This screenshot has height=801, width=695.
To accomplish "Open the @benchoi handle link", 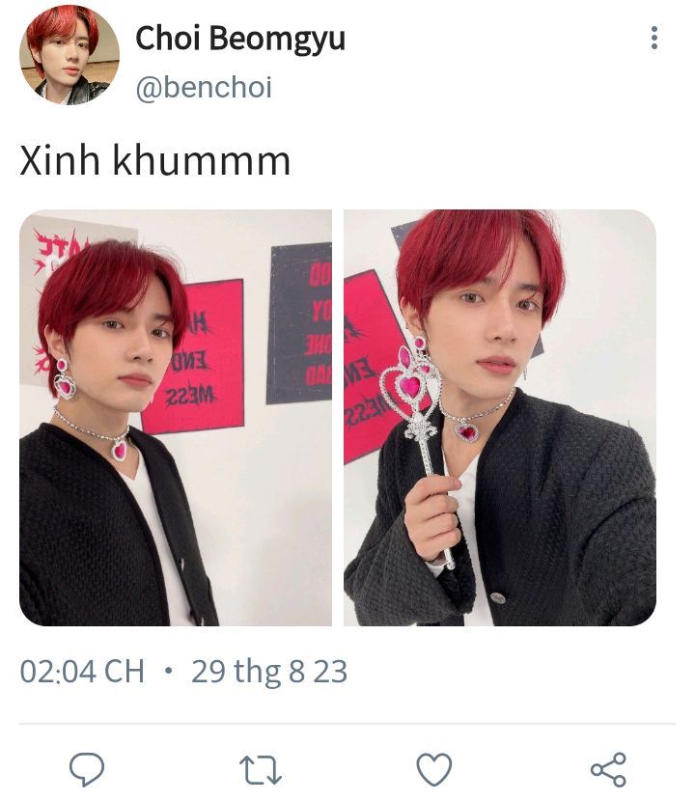I will (204, 87).
